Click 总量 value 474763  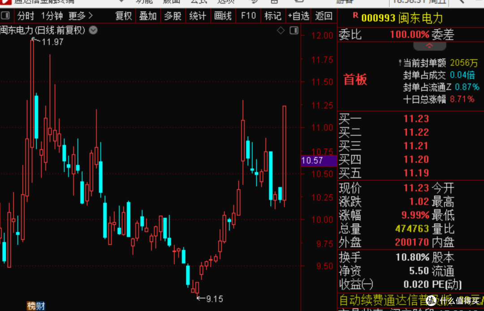[412, 228]
